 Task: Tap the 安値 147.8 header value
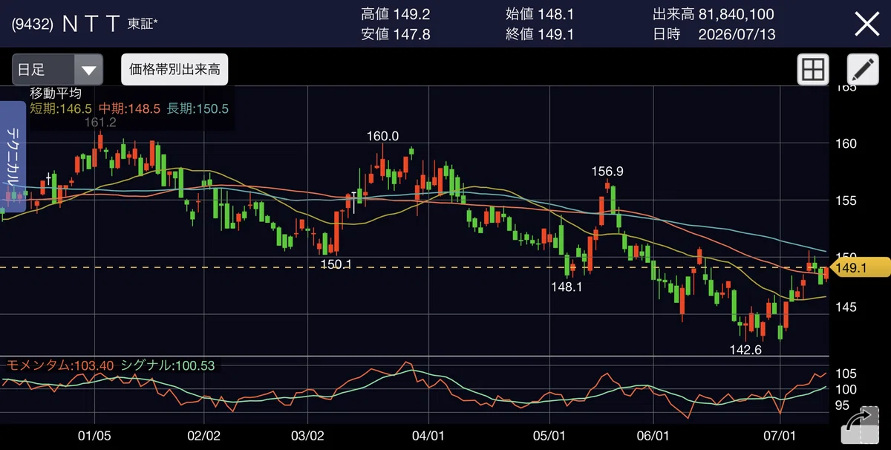pyautogui.click(x=396, y=34)
